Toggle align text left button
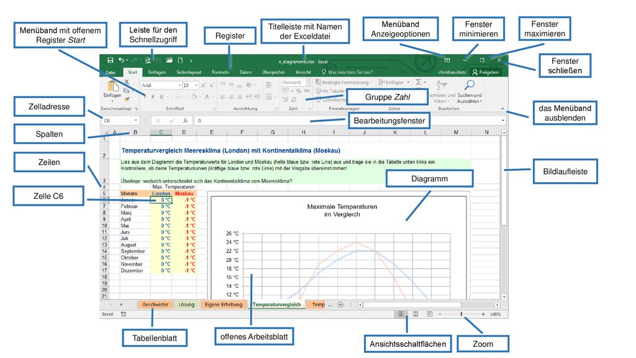 click(x=223, y=97)
